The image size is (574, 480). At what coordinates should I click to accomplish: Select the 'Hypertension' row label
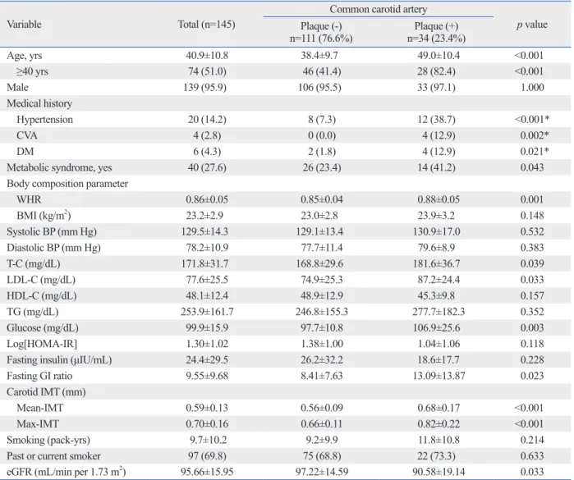(x=44, y=120)
